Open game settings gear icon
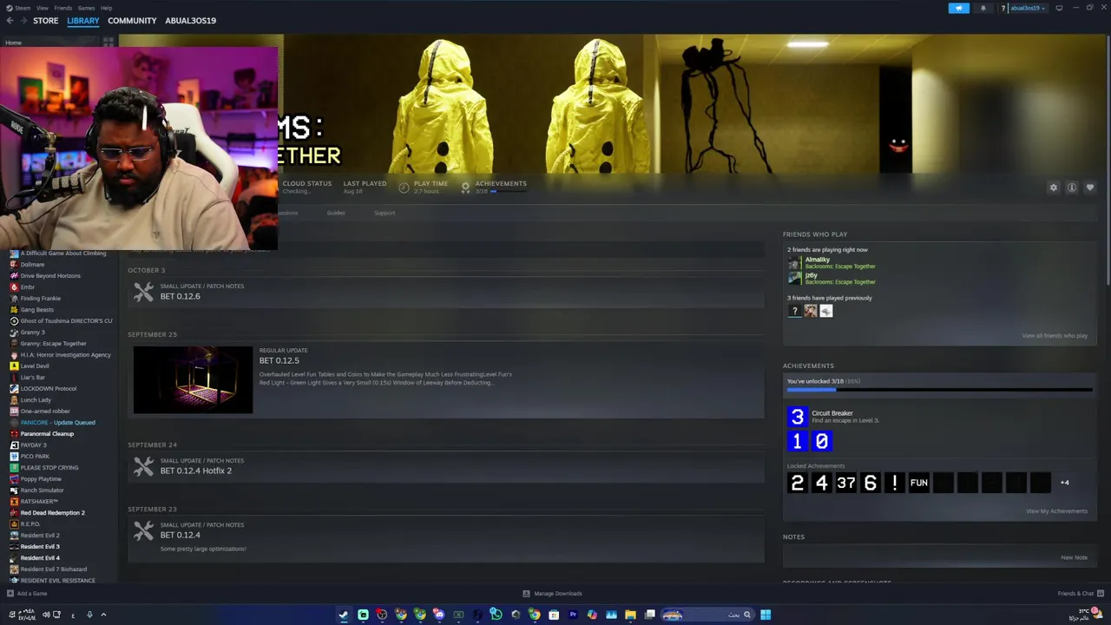Viewport: 1111px width, 625px height. point(1054,187)
